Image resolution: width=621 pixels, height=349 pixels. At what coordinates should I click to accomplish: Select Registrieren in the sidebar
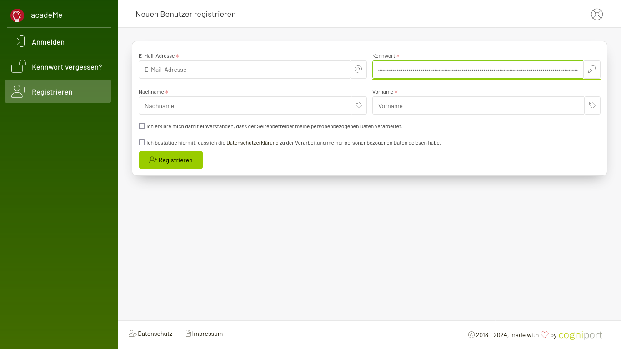(x=58, y=91)
